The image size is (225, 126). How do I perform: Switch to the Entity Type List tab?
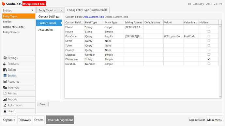(x=48, y=10)
